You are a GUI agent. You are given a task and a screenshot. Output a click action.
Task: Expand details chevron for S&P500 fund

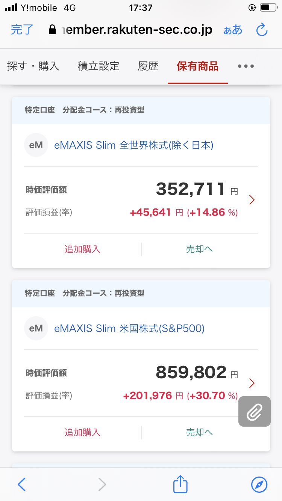tap(252, 383)
